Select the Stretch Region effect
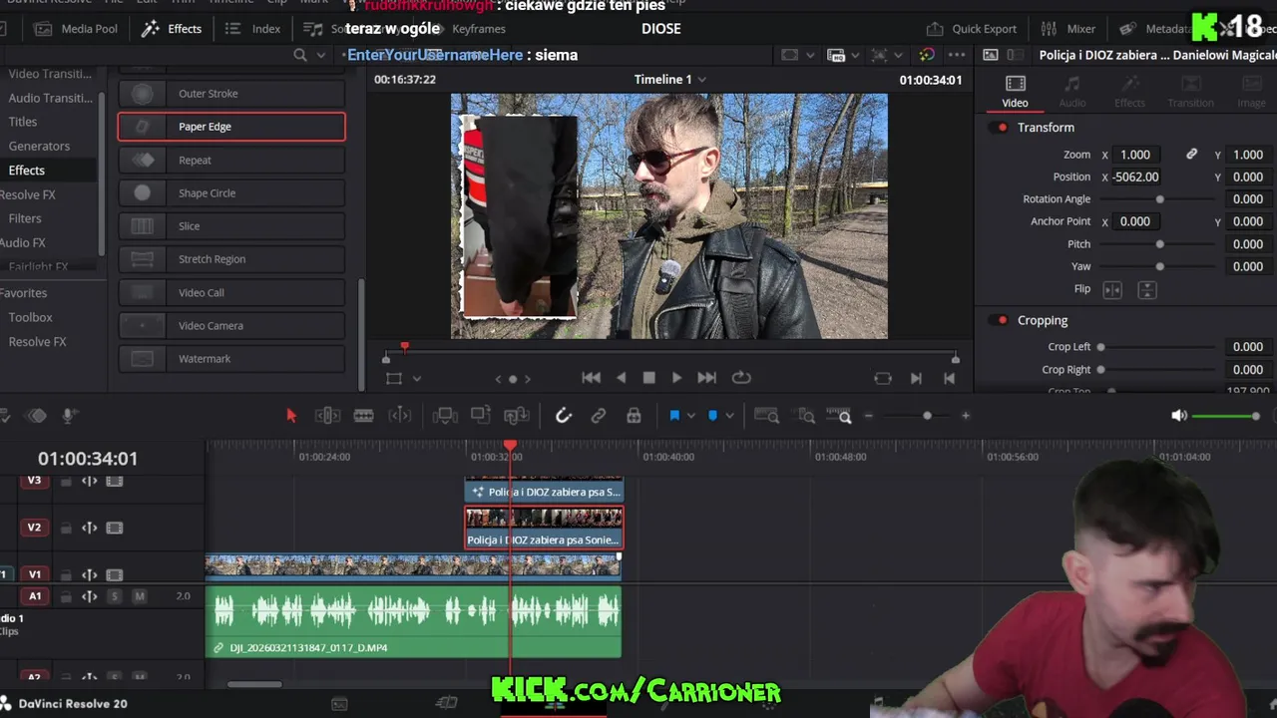 (231, 259)
